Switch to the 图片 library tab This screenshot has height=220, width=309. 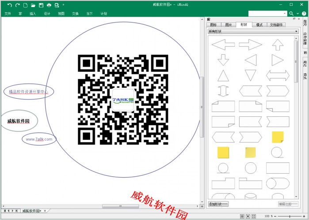(x=229, y=25)
